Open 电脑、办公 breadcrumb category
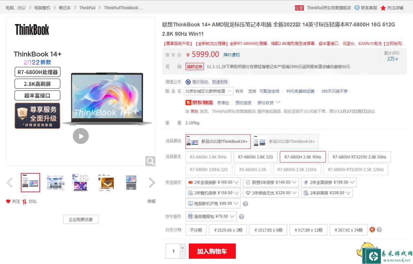 16,8
